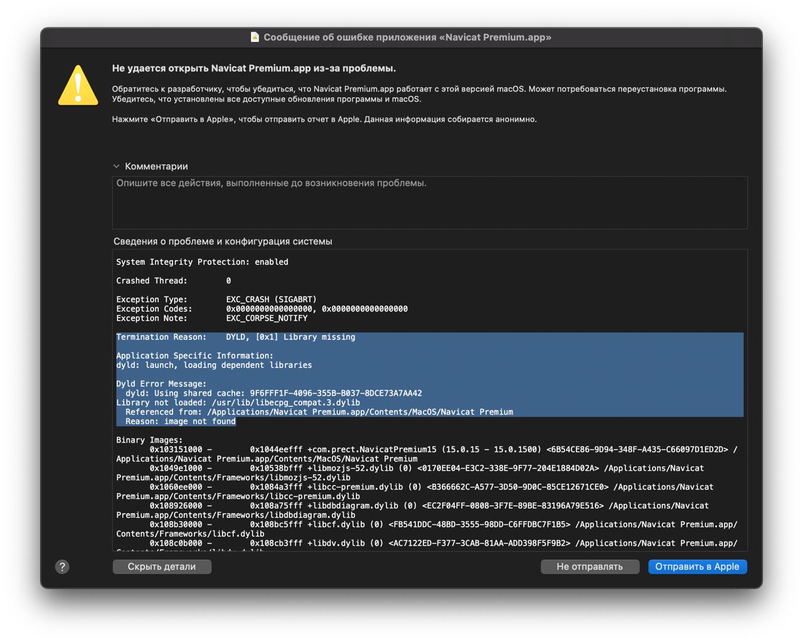Collapse the Комментарии section chevron
Viewport: 803px width, 642px height.
tap(116, 166)
